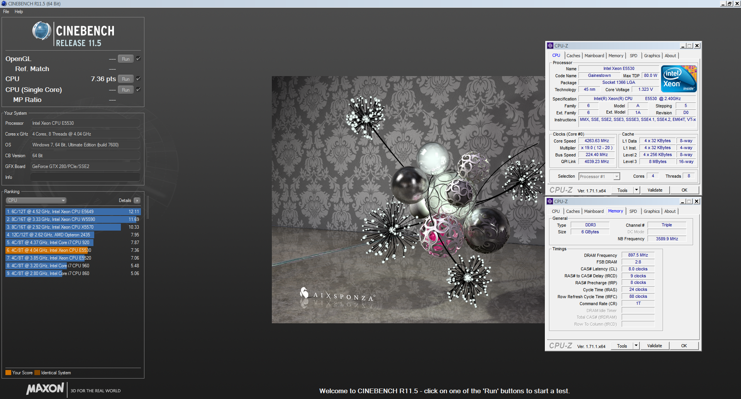Switch to About tab in upper CPU-Z
Image resolution: width=741 pixels, height=399 pixels.
click(670, 56)
